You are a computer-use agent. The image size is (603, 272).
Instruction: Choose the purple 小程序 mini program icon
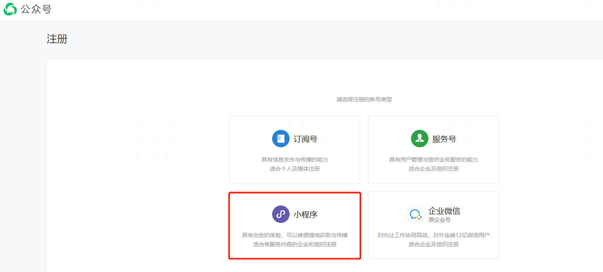point(281,214)
